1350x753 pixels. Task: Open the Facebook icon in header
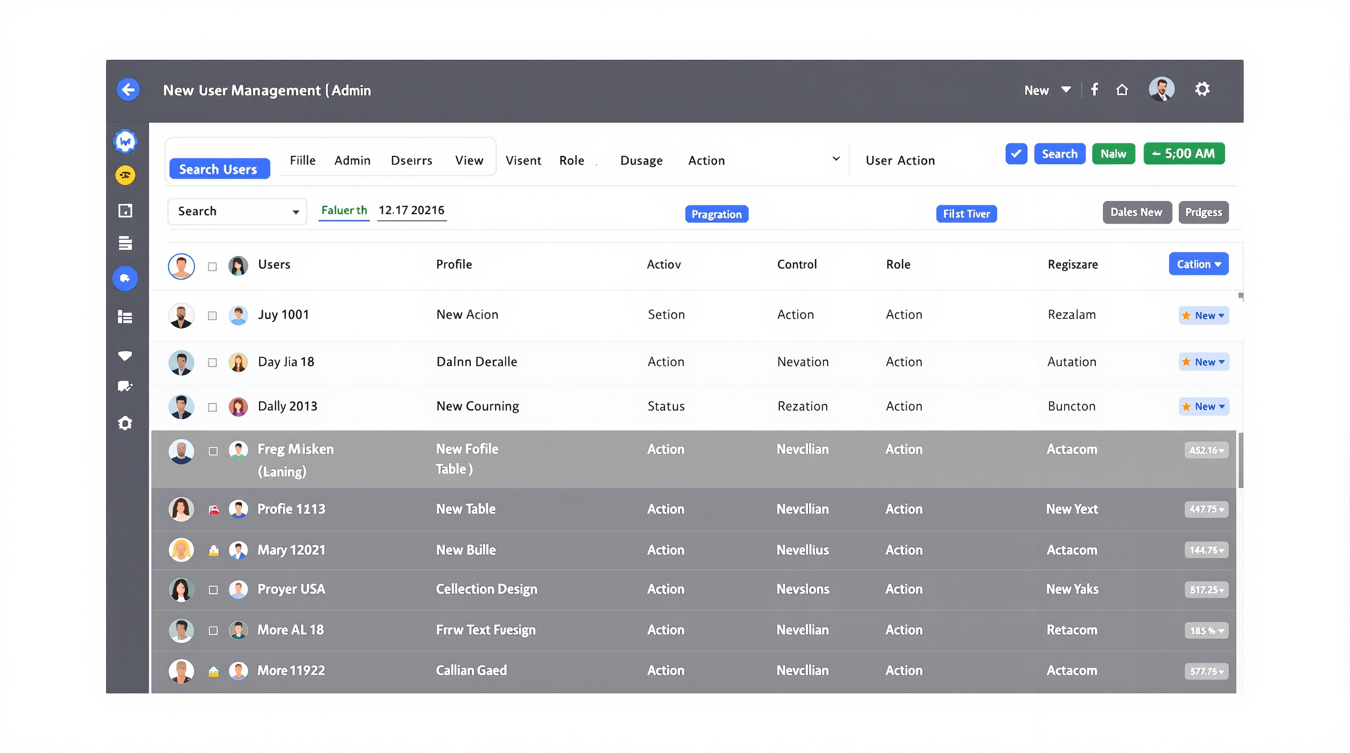(x=1094, y=90)
